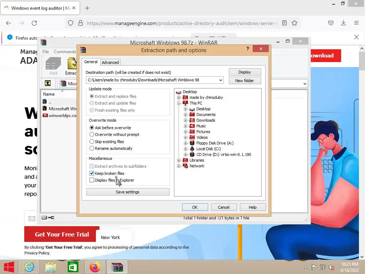Screen dimensions: 365x274
Task: Enable 'Display files in Explorer' checkbox
Action: coord(92,180)
